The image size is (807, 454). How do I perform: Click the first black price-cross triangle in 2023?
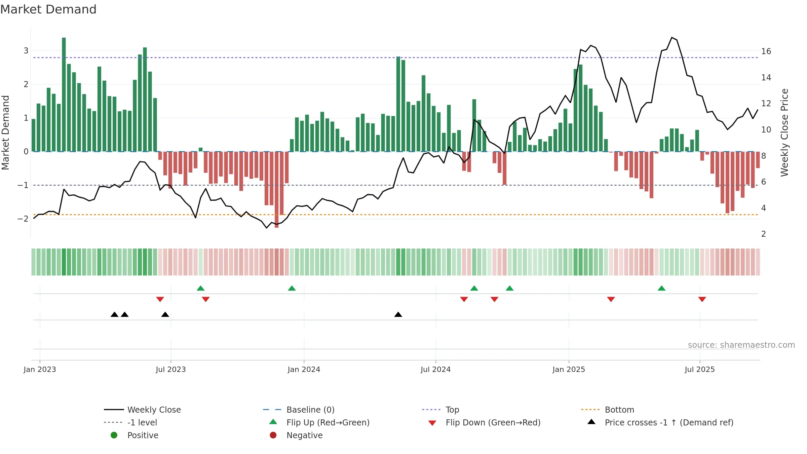pyautogui.click(x=114, y=314)
